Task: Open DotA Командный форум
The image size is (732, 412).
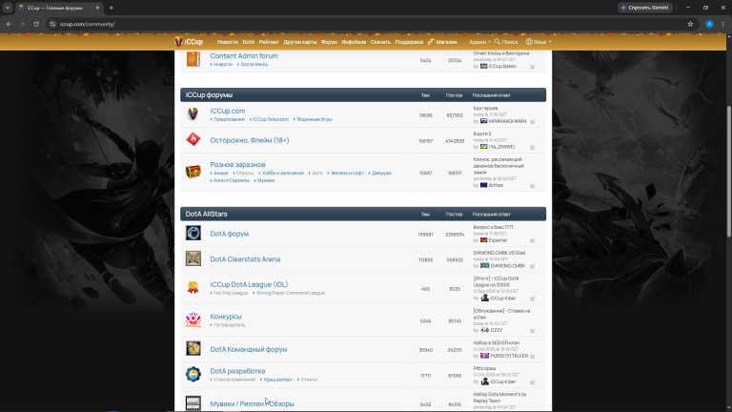Action: pos(249,349)
